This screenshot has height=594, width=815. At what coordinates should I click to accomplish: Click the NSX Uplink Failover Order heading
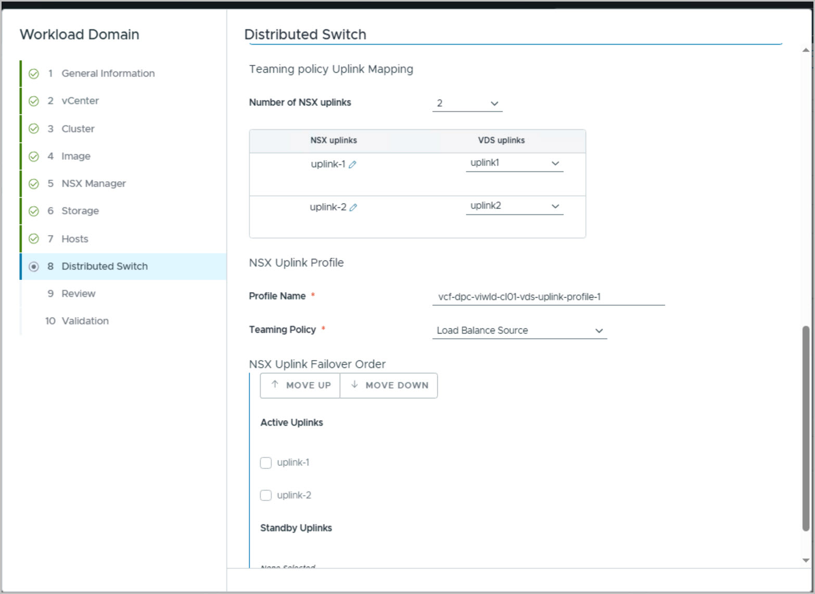tap(317, 364)
